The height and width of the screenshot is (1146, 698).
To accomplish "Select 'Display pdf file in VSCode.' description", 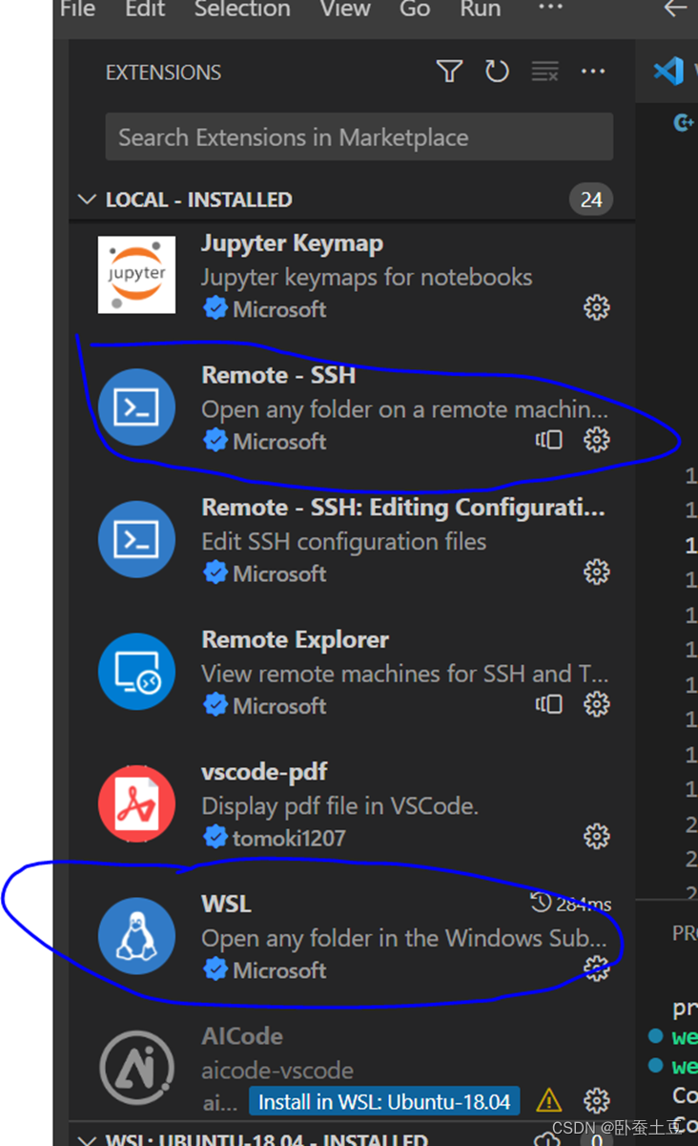I will tap(339, 805).
